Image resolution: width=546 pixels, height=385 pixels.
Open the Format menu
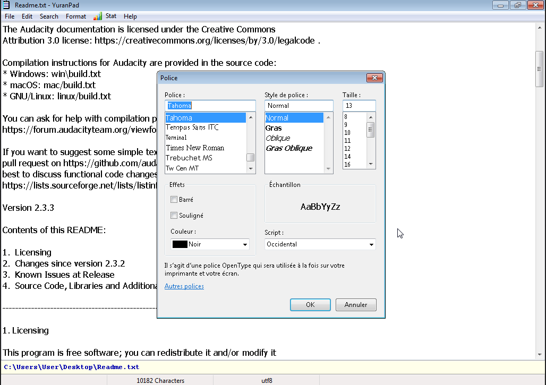[x=75, y=16]
